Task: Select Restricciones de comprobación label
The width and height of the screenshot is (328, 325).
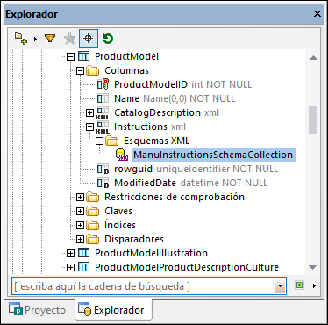Action: [x=175, y=197]
